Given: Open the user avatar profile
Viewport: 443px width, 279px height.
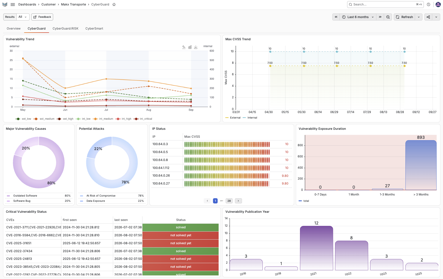Looking at the screenshot, I should (x=438, y=4).
